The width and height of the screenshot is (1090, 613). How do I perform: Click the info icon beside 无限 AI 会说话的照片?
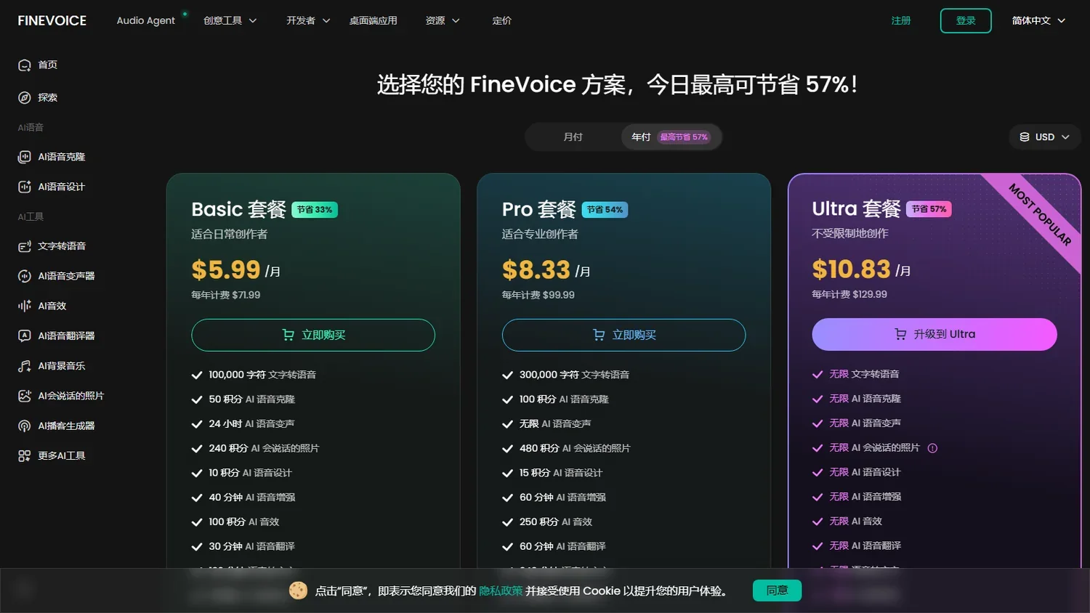932,448
